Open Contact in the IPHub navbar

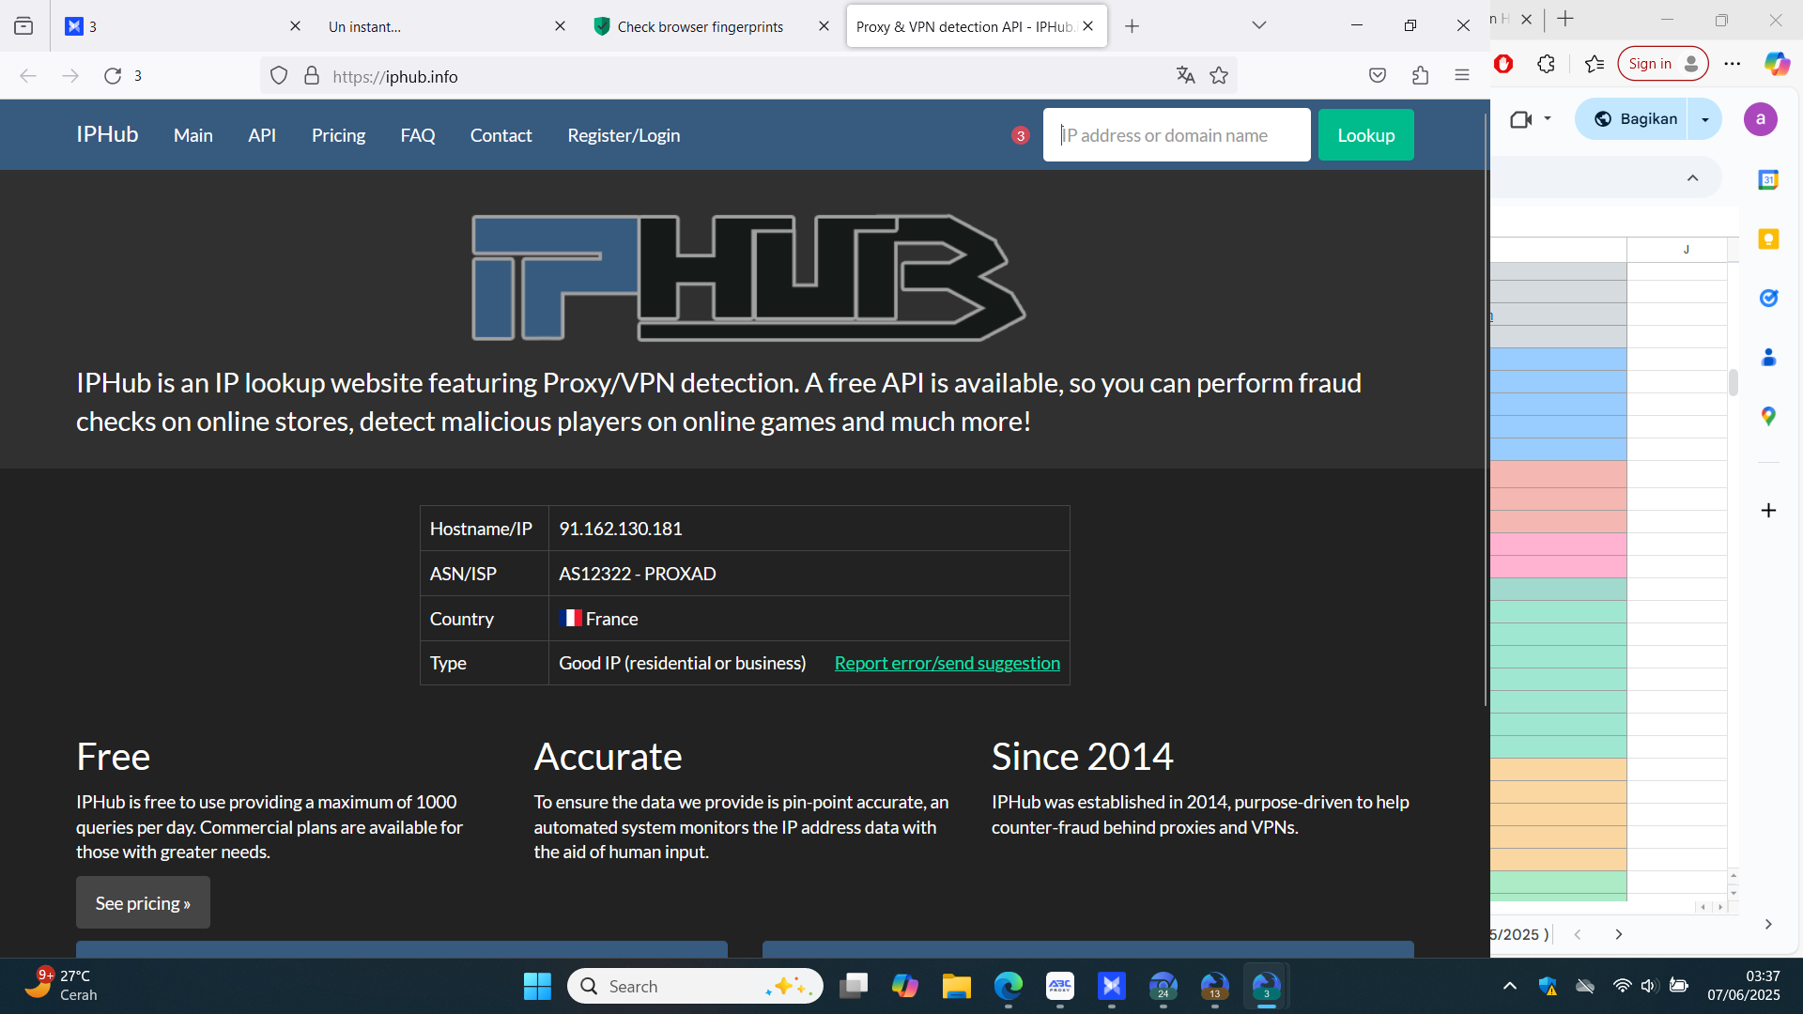click(x=501, y=135)
